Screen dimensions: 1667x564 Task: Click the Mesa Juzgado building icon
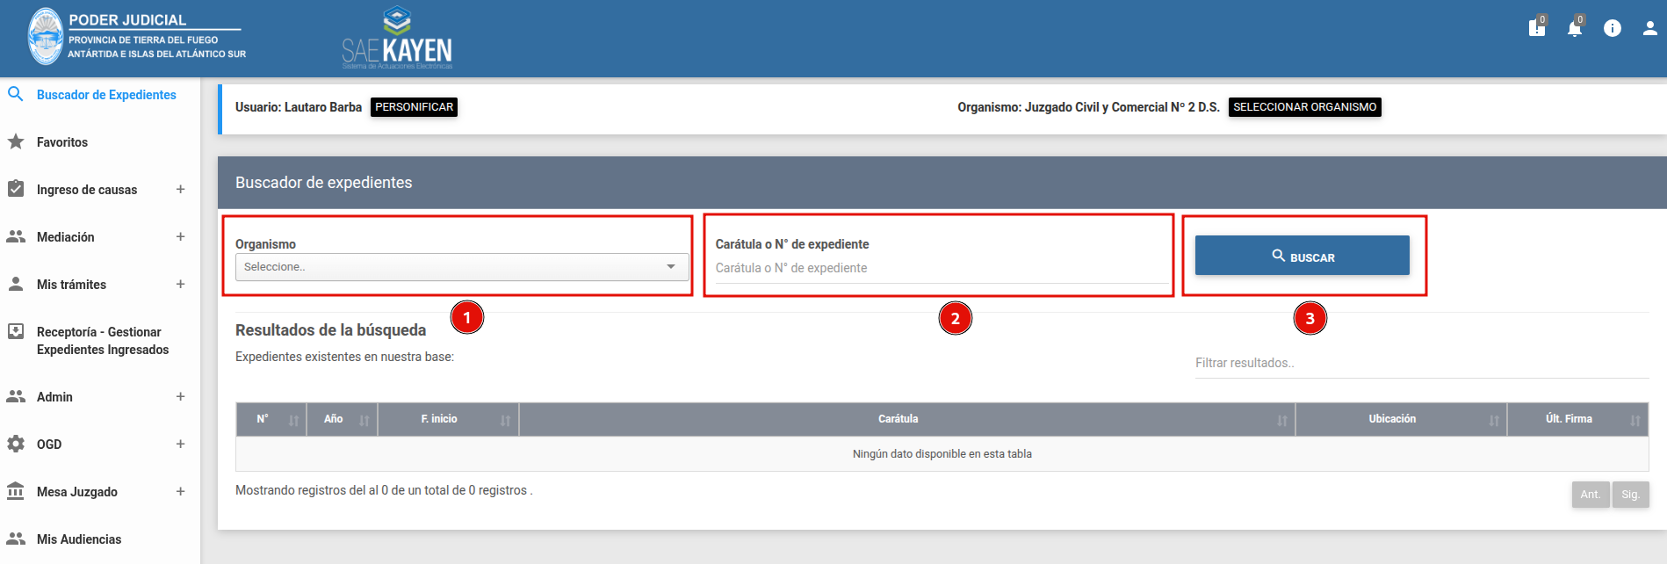[x=16, y=491]
